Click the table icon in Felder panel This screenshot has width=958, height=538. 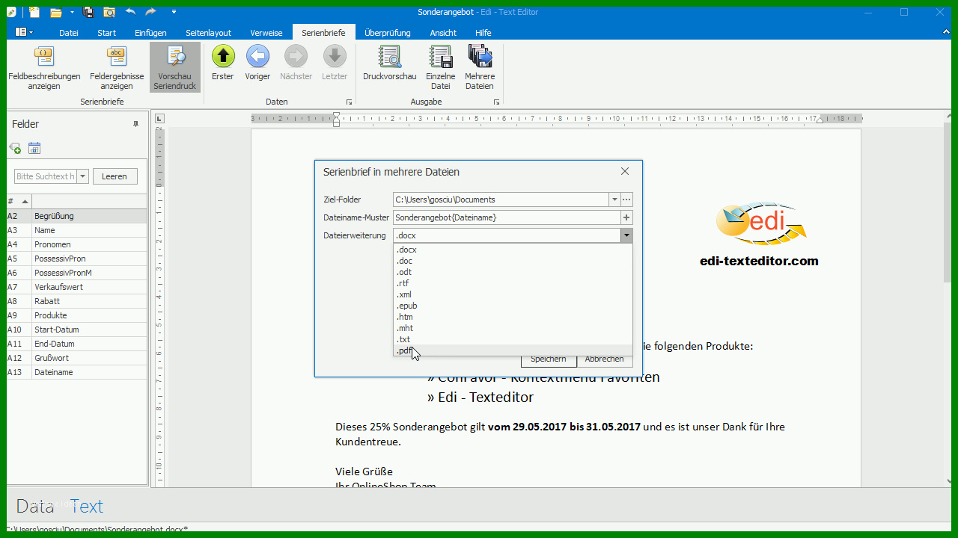click(x=34, y=148)
